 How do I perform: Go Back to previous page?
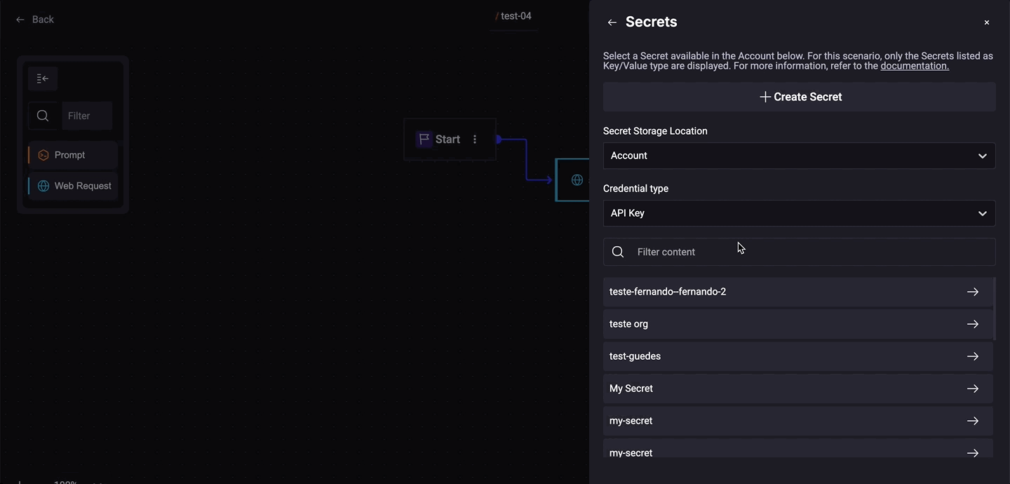click(35, 20)
